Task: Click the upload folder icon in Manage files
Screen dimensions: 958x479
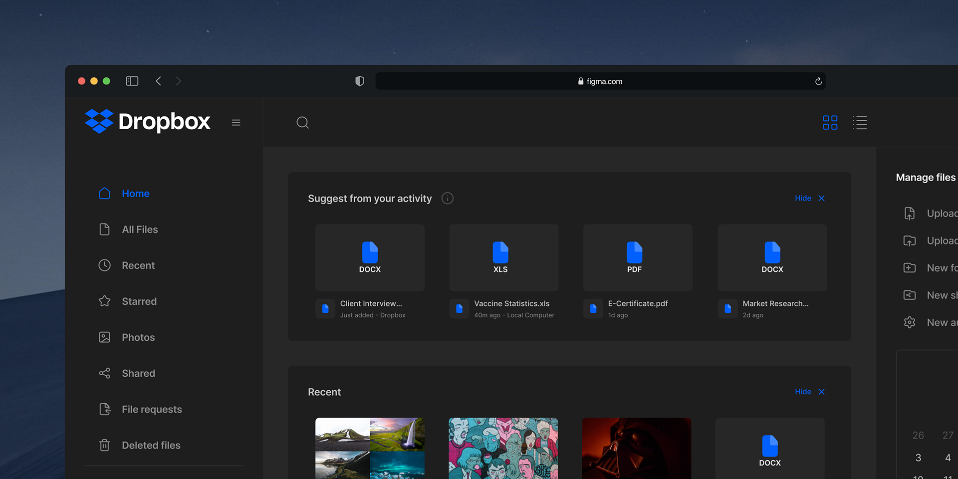Action: point(910,240)
